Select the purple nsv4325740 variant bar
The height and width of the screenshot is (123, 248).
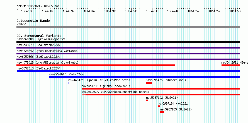pyautogui.click(x=128, y=54)
